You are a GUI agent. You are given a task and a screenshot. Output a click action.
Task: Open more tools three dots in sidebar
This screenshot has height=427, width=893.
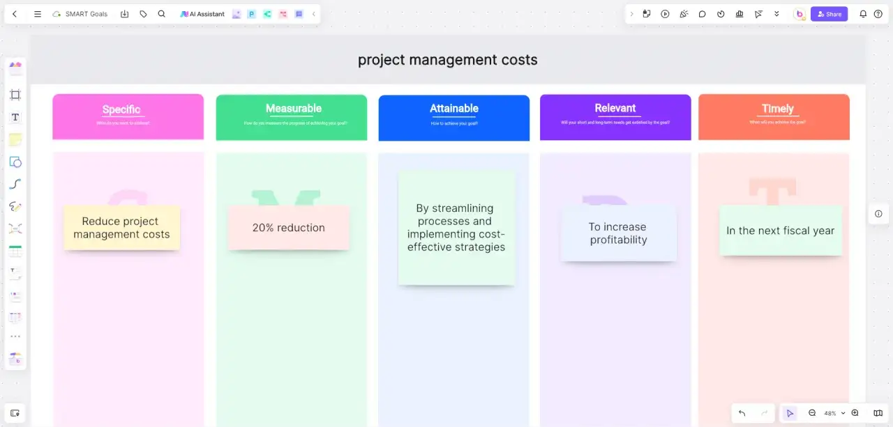coord(15,336)
